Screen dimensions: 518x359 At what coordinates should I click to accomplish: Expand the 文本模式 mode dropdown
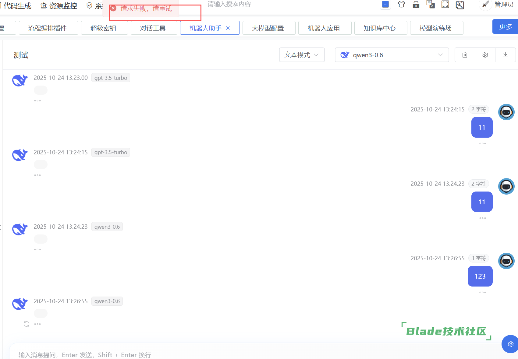(x=302, y=55)
